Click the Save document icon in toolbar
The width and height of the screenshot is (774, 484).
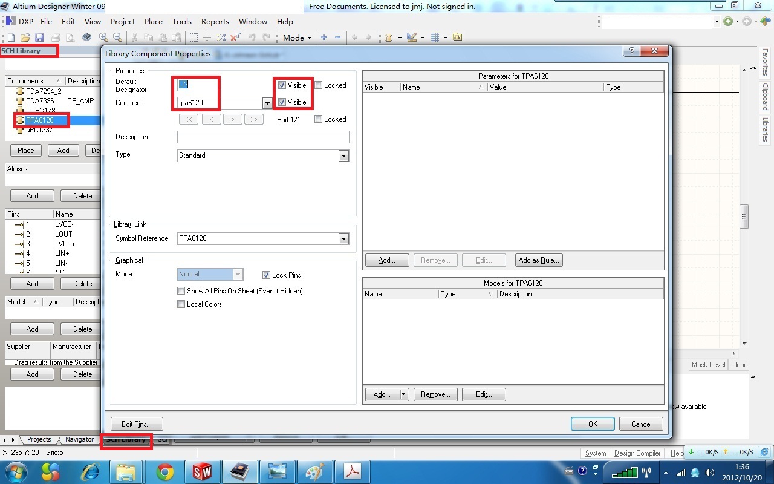coord(39,38)
